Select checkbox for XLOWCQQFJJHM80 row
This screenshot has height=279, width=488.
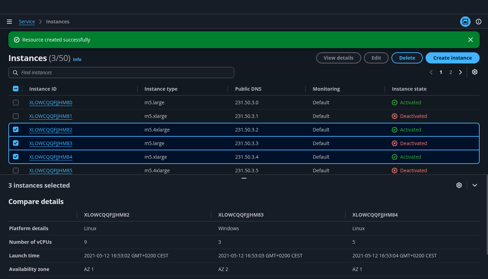pyautogui.click(x=16, y=103)
